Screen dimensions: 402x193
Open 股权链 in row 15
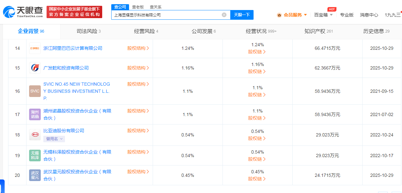pos(257,71)
